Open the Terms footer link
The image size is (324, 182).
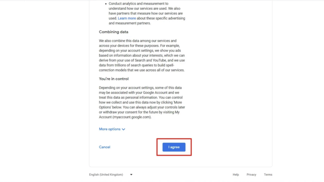click(x=268, y=174)
